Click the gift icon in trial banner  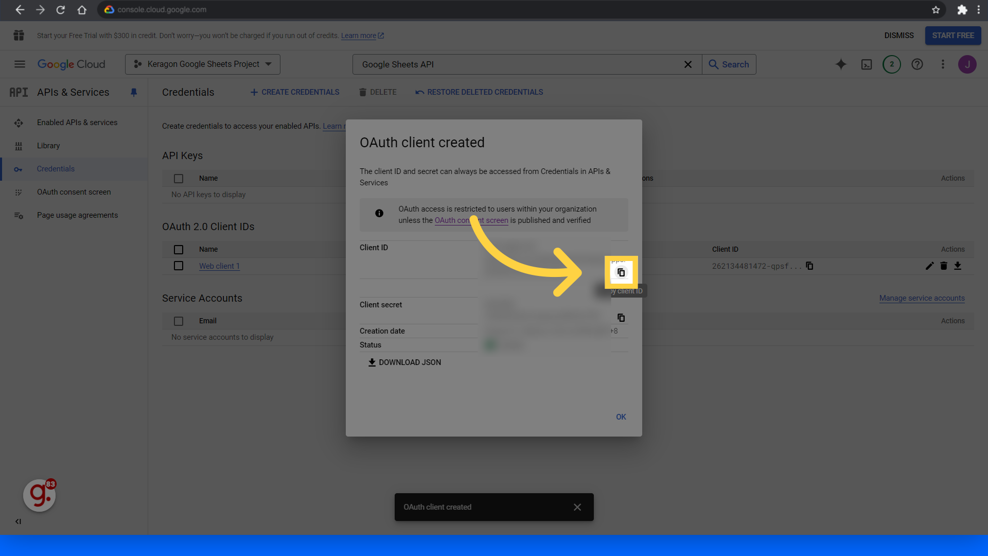[19, 36]
